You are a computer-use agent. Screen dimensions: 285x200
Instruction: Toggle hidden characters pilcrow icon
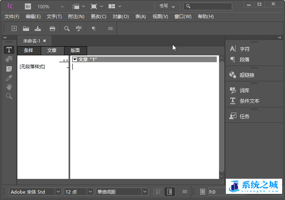coord(94,29)
